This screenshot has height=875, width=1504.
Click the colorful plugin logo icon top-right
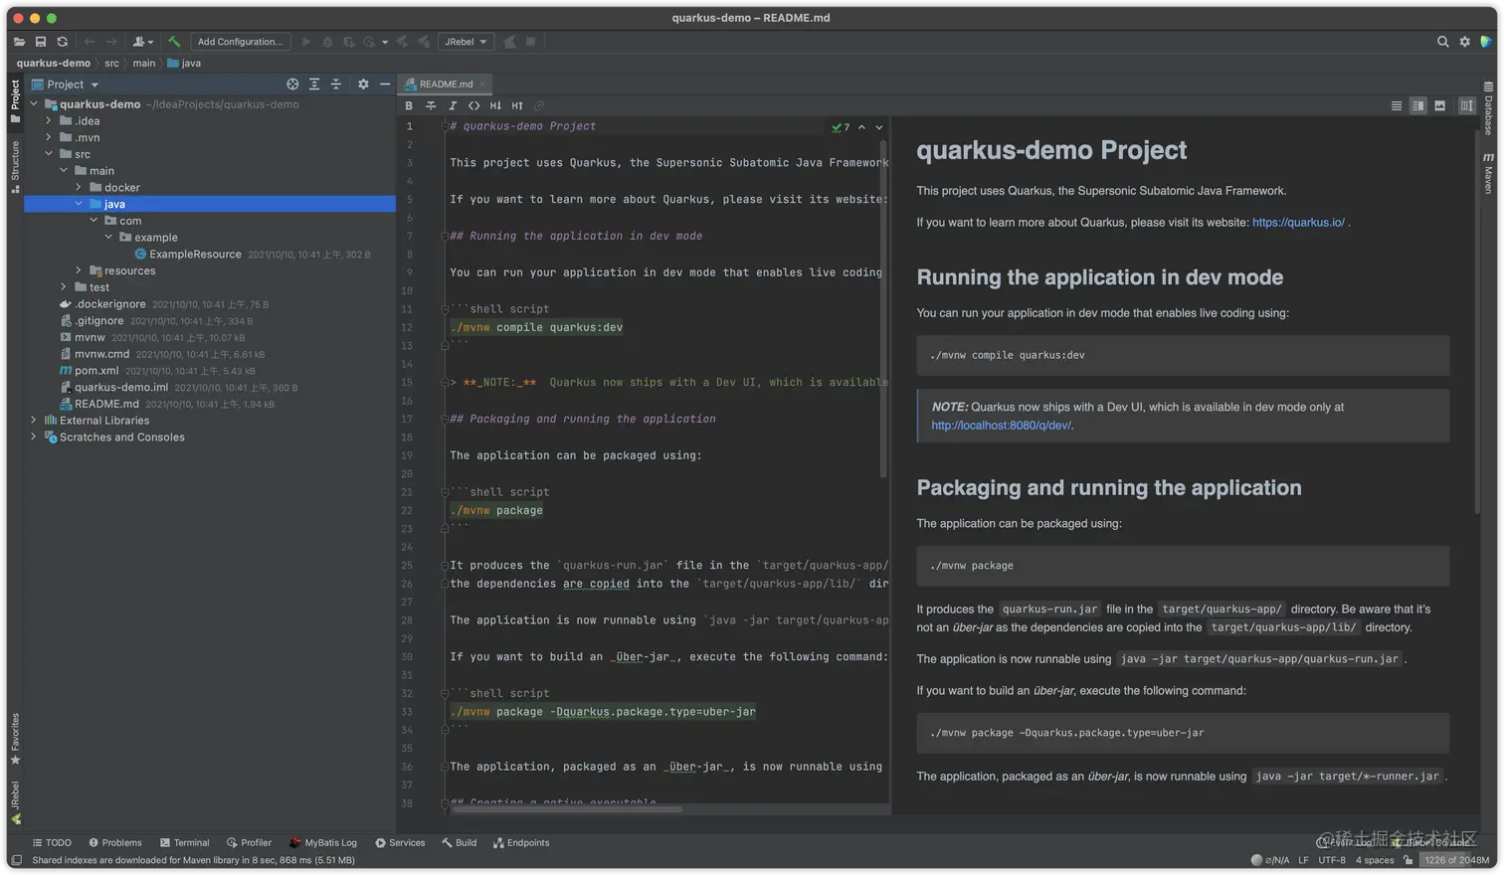[1486, 42]
